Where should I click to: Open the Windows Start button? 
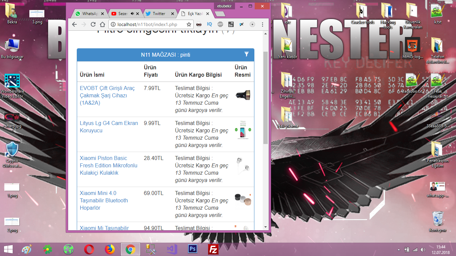click(x=8, y=249)
